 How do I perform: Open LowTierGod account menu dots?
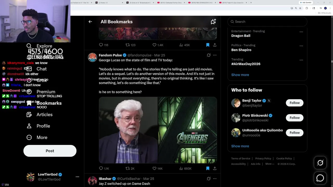77,177
